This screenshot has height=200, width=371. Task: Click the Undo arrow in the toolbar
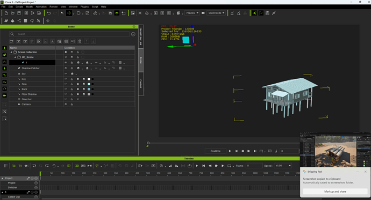(x=49, y=13)
